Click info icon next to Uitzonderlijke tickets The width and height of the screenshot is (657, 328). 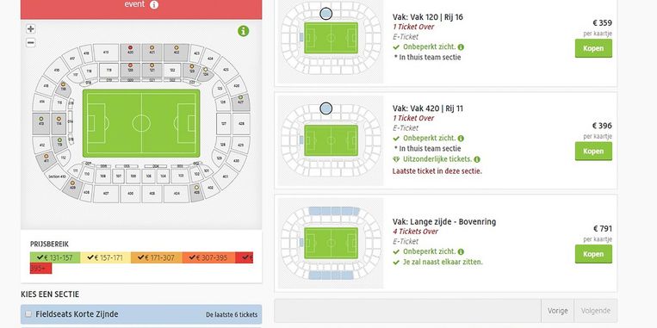[x=477, y=159]
